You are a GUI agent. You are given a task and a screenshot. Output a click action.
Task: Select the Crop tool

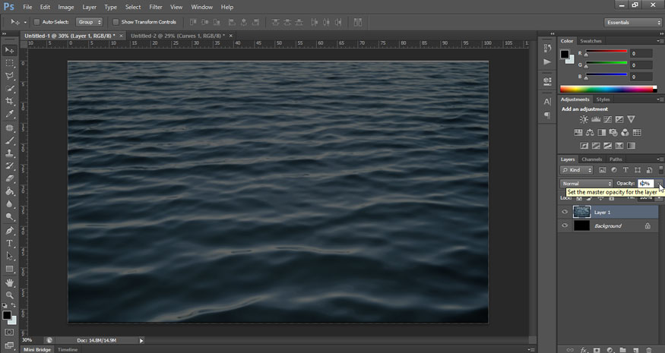pos(9,101)
